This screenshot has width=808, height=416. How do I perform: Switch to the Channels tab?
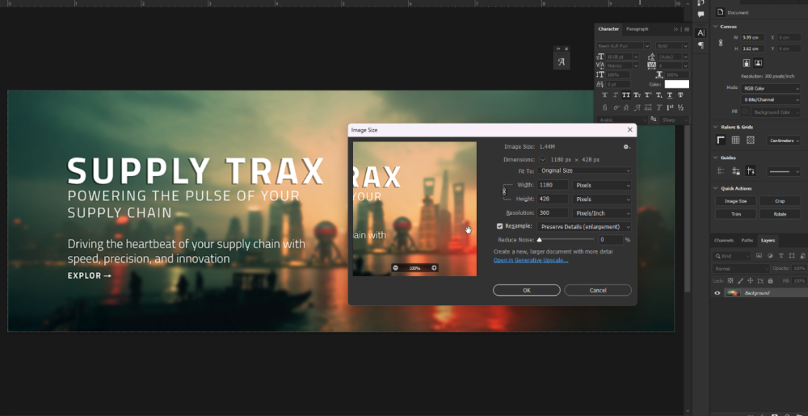click(x=723, y=240)
